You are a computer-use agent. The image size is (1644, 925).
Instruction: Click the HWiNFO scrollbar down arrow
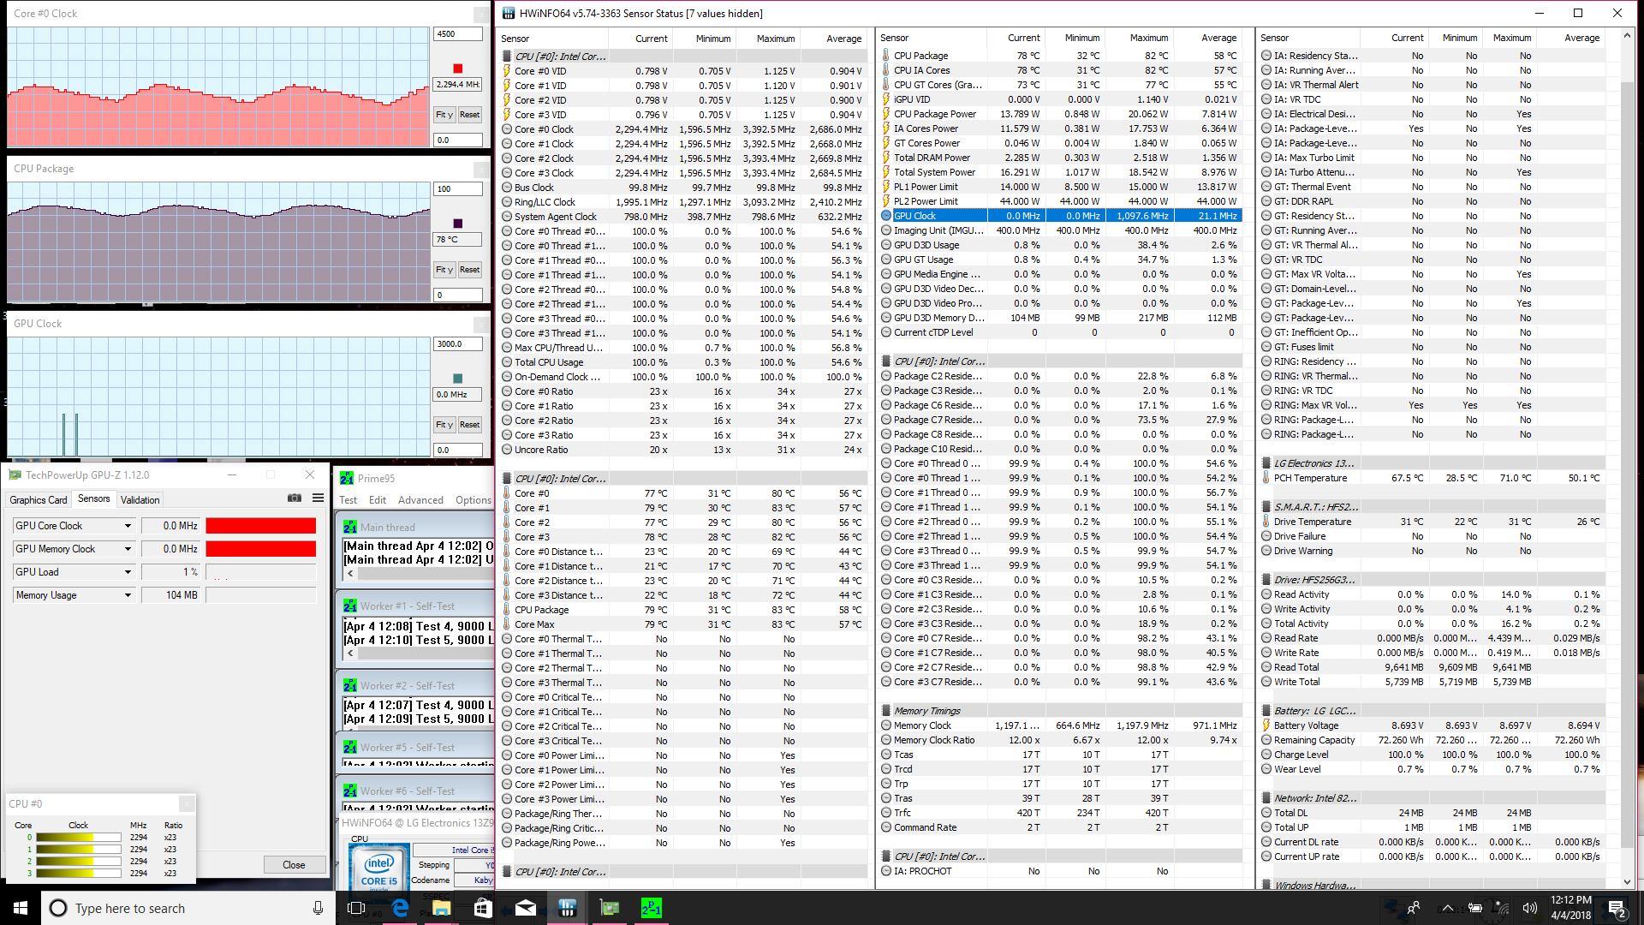[1627, 882]
